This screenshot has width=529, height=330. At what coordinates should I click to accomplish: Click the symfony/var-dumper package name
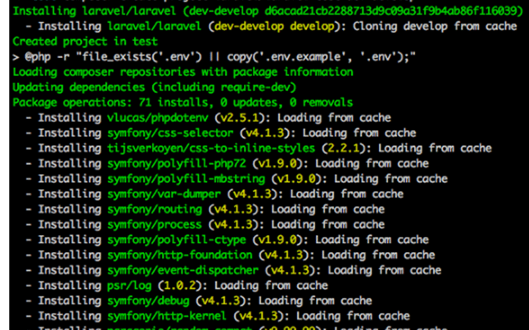pos(164,194)
